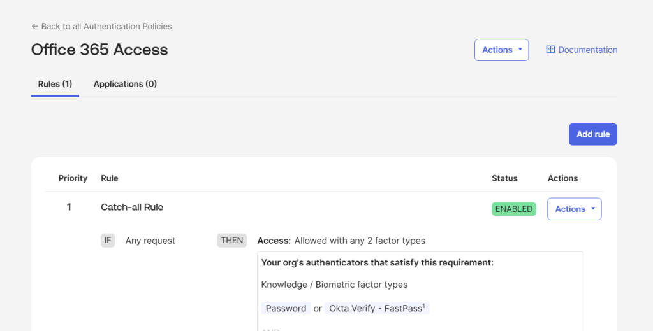The width and height of the screenshot is (653, 331).
Task: Go back to all Authentication Policies
Action: pos(106,27)
